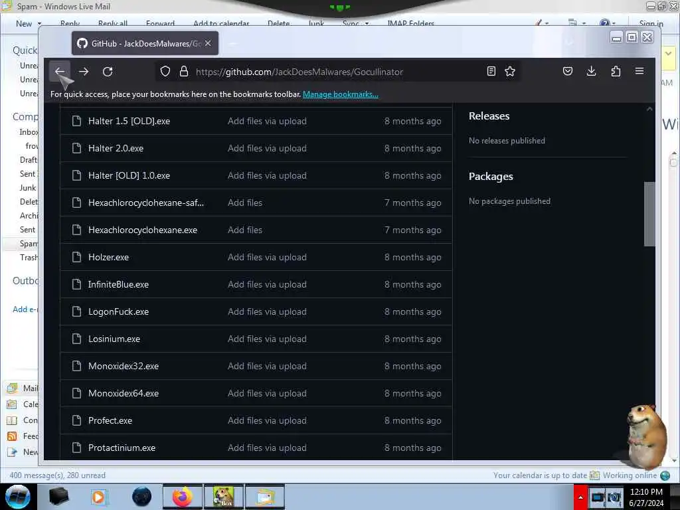680x510 pixels.
Task: Open commit message for Monoxidex64.exe
Action: 267,393
